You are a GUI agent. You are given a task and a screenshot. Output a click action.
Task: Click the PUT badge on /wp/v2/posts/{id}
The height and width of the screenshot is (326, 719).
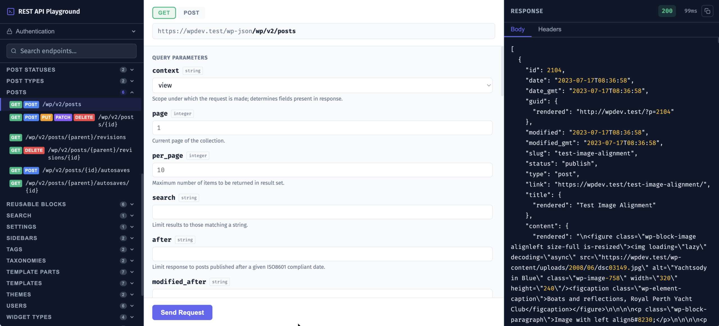point(46,118)
